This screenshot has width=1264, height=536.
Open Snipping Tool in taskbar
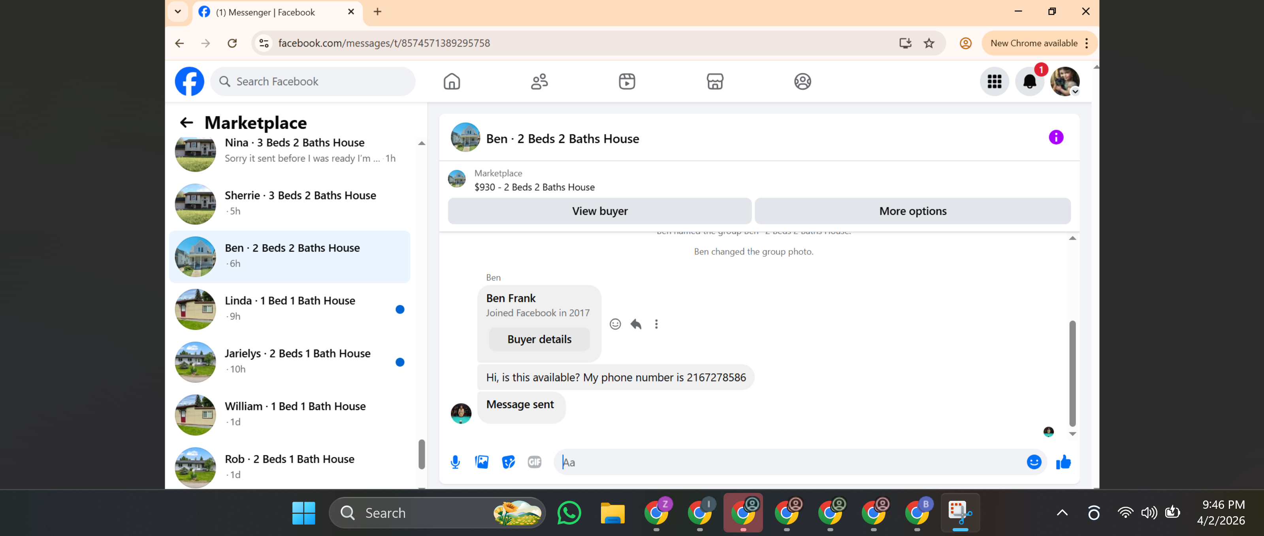click(960, 513)
